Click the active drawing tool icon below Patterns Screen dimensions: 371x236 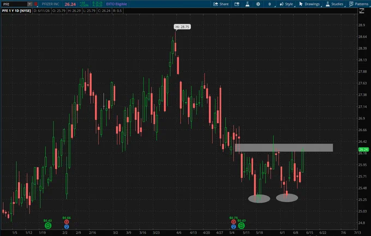362,11
